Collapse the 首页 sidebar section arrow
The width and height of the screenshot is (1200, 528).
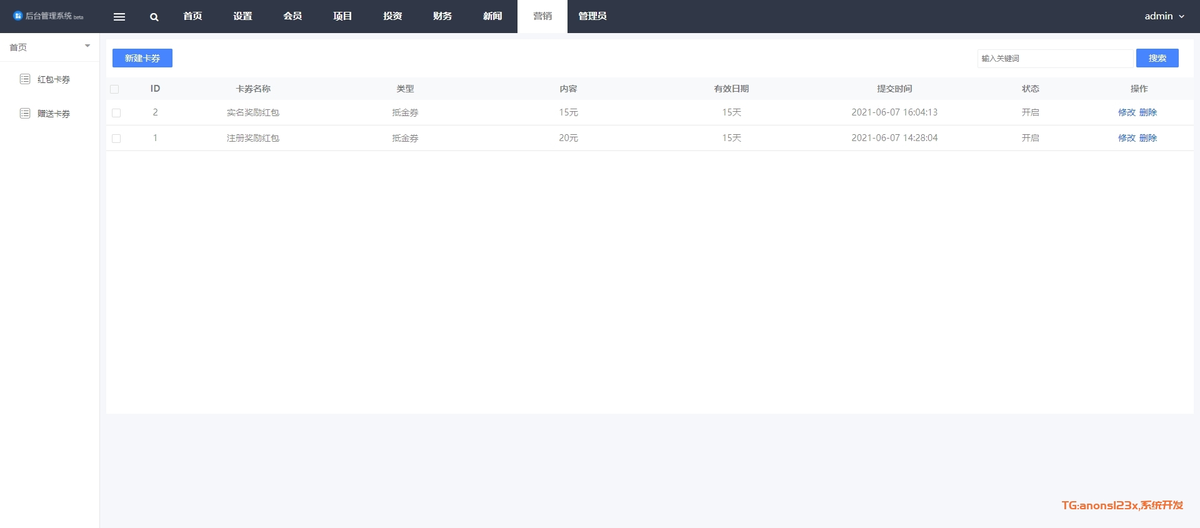point(87,46)
